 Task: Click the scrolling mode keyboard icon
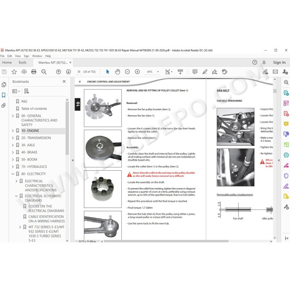180,72
